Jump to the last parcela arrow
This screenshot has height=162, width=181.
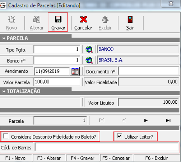168,120
